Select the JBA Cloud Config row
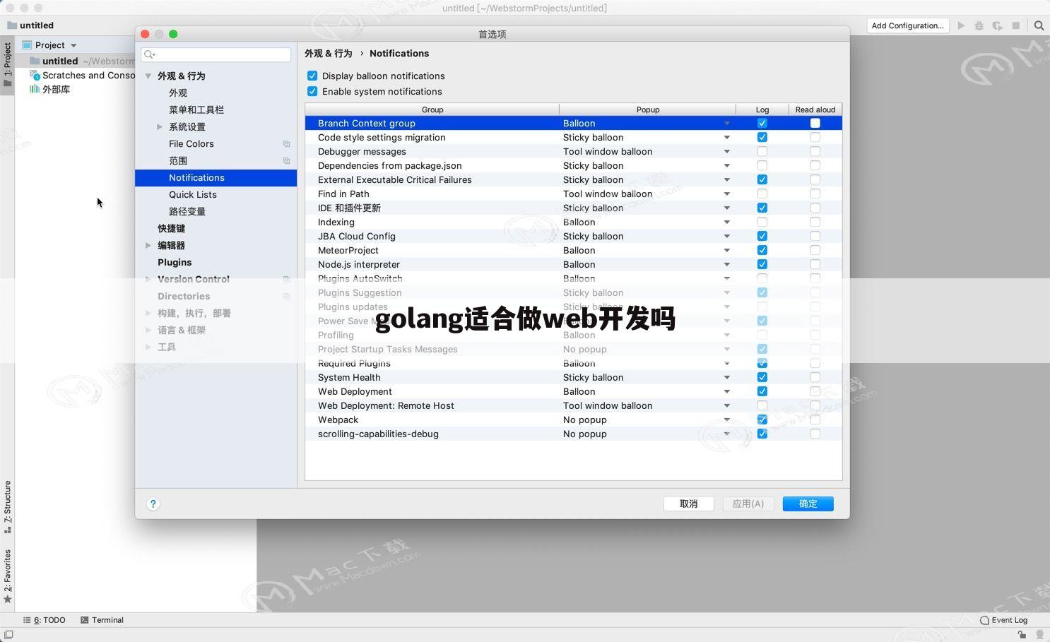1050x642 pixels. tap(573, 236)
